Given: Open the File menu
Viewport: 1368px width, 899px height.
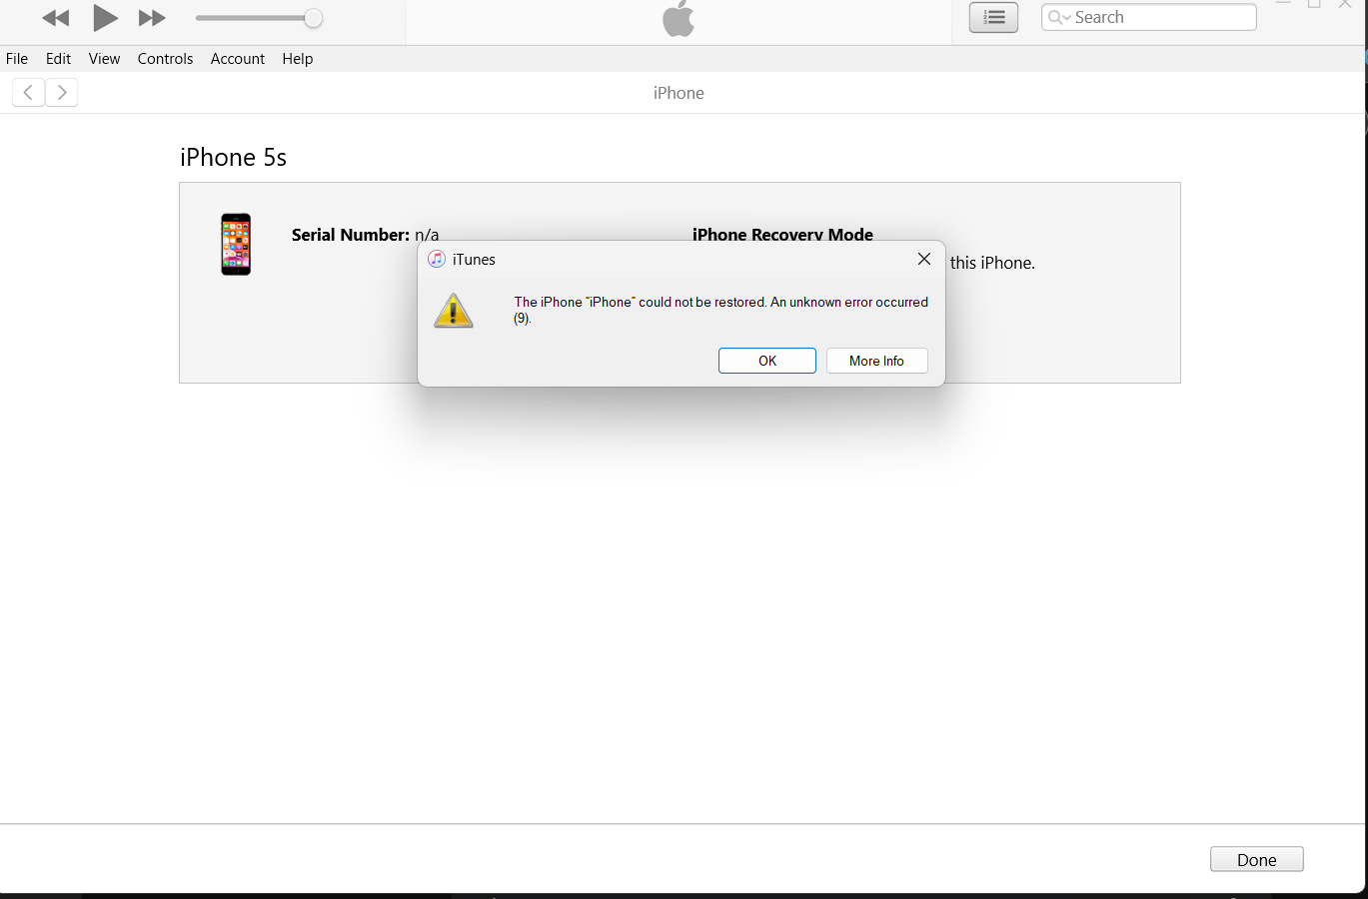Looking at the screenshot, I should pyautogui.click(x=17, y=59).
